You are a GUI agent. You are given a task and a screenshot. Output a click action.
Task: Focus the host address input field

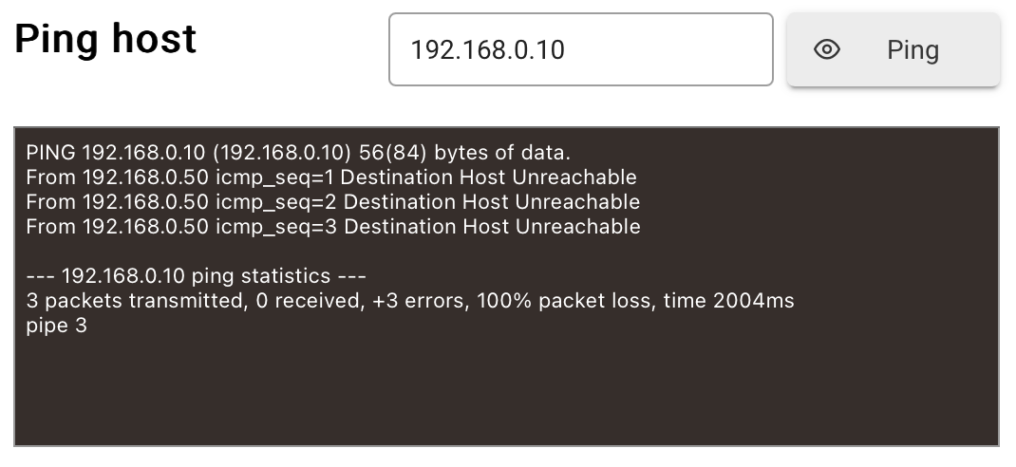[580, 49]
